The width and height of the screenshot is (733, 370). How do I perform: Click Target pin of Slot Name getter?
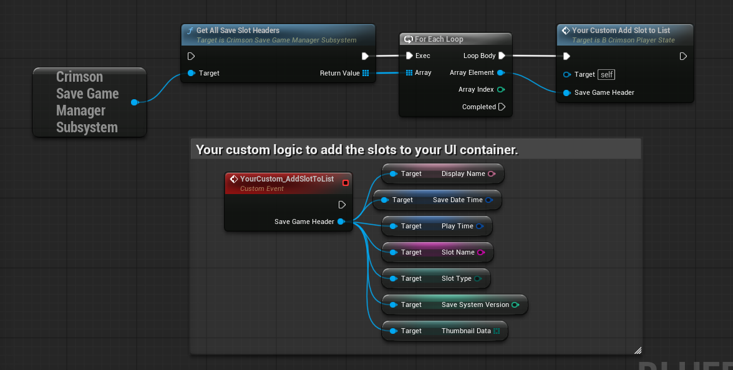(393, 252)
